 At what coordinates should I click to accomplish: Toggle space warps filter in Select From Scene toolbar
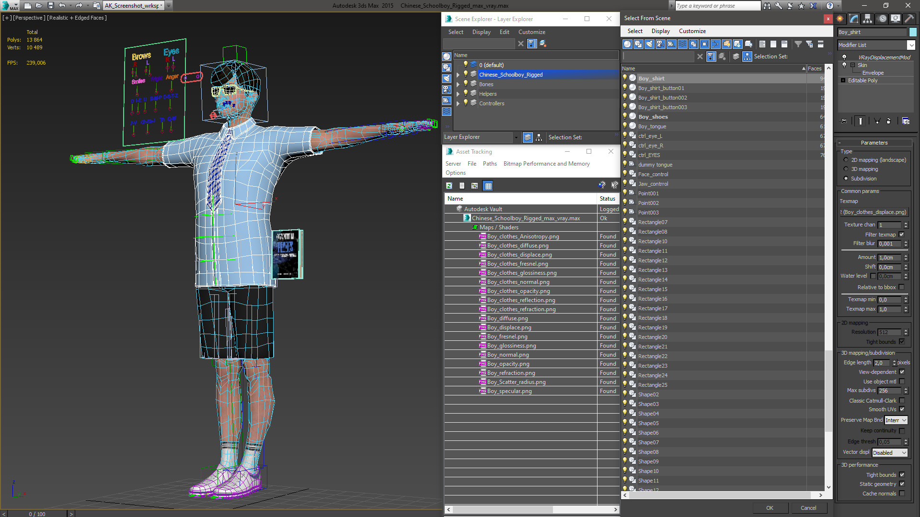(x=682, y=44)
